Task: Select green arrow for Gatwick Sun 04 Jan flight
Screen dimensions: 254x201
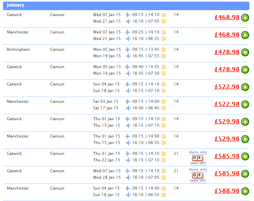Action: pyautogui.click(x=245, y=87)
